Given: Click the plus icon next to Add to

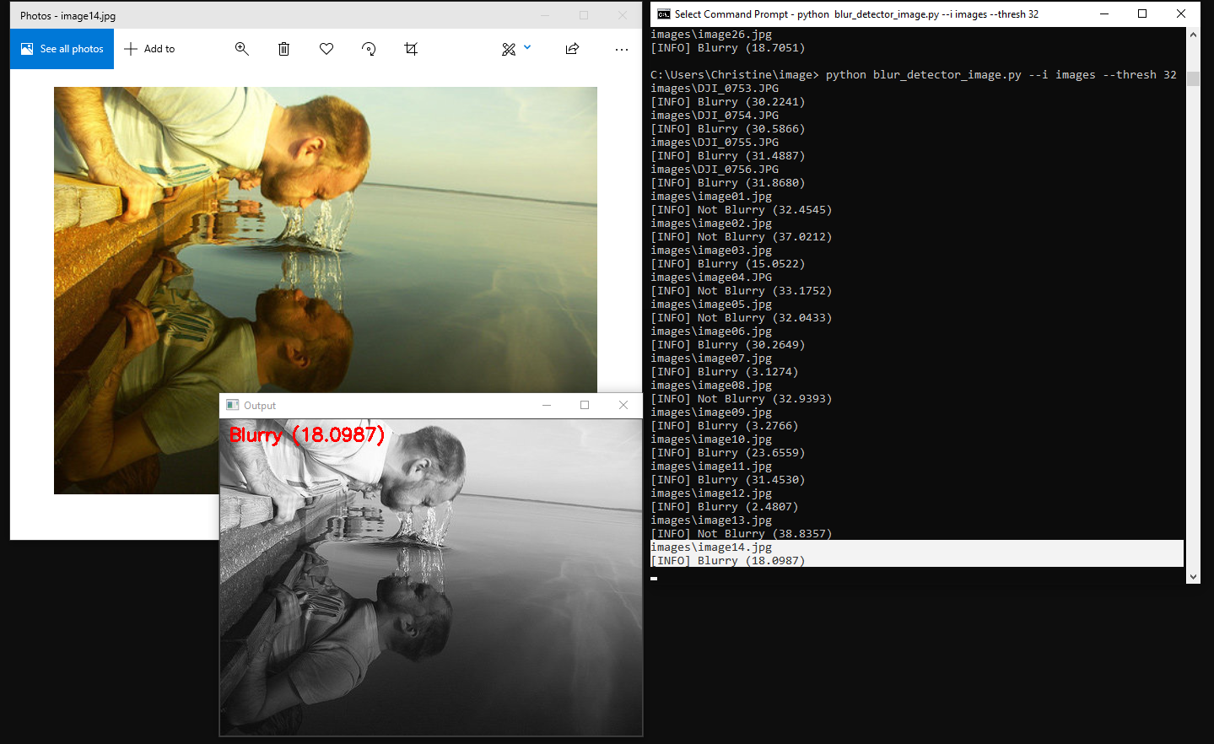Looking at the screenshot, I should coord(131,48).
